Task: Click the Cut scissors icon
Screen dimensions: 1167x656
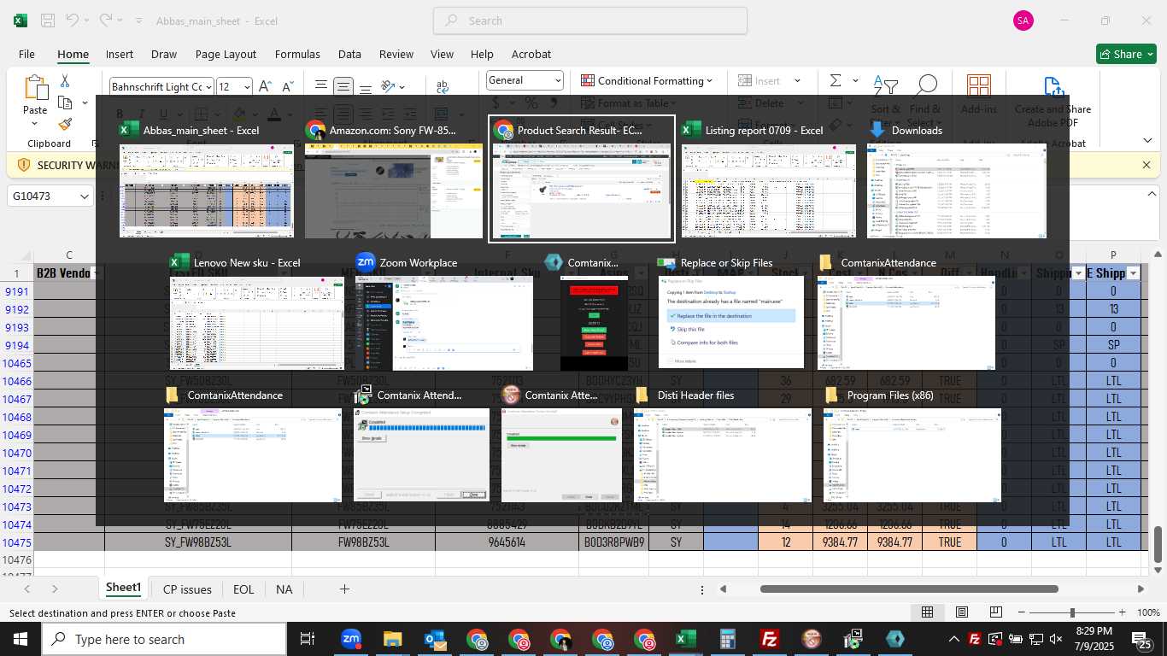Action: 65,80
